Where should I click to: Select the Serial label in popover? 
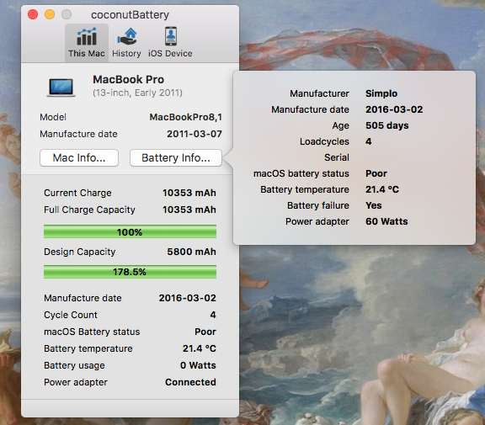tap(337, 157)
